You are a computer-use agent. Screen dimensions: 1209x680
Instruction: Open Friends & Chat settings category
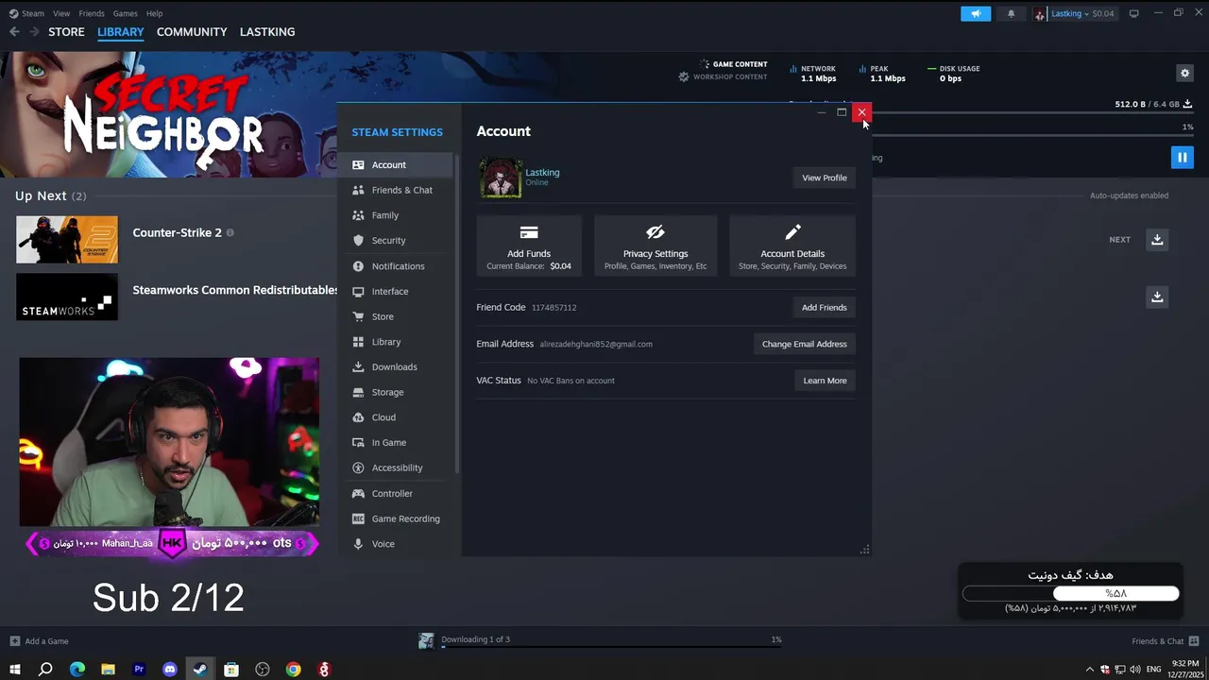[x=398, y=190]
